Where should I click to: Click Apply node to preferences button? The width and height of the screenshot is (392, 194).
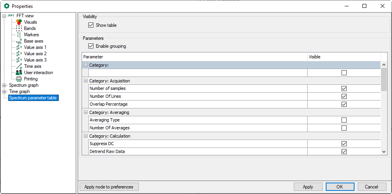point(109,187)
